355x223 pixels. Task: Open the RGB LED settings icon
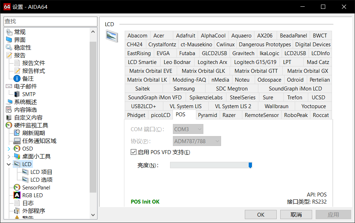(17, 195)
